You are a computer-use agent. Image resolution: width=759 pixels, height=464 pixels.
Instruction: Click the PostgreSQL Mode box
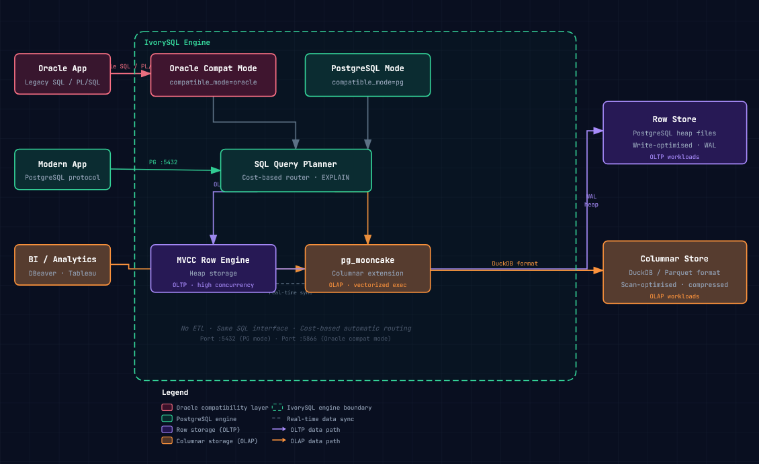[368, 75]
